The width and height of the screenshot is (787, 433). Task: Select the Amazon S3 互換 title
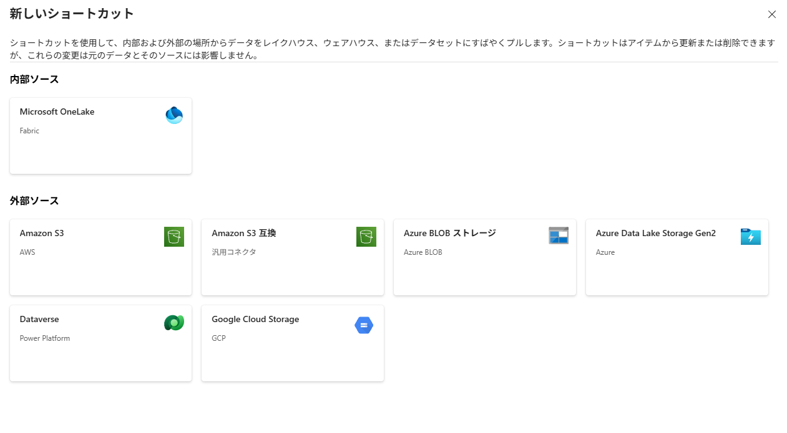pos(243,233)
